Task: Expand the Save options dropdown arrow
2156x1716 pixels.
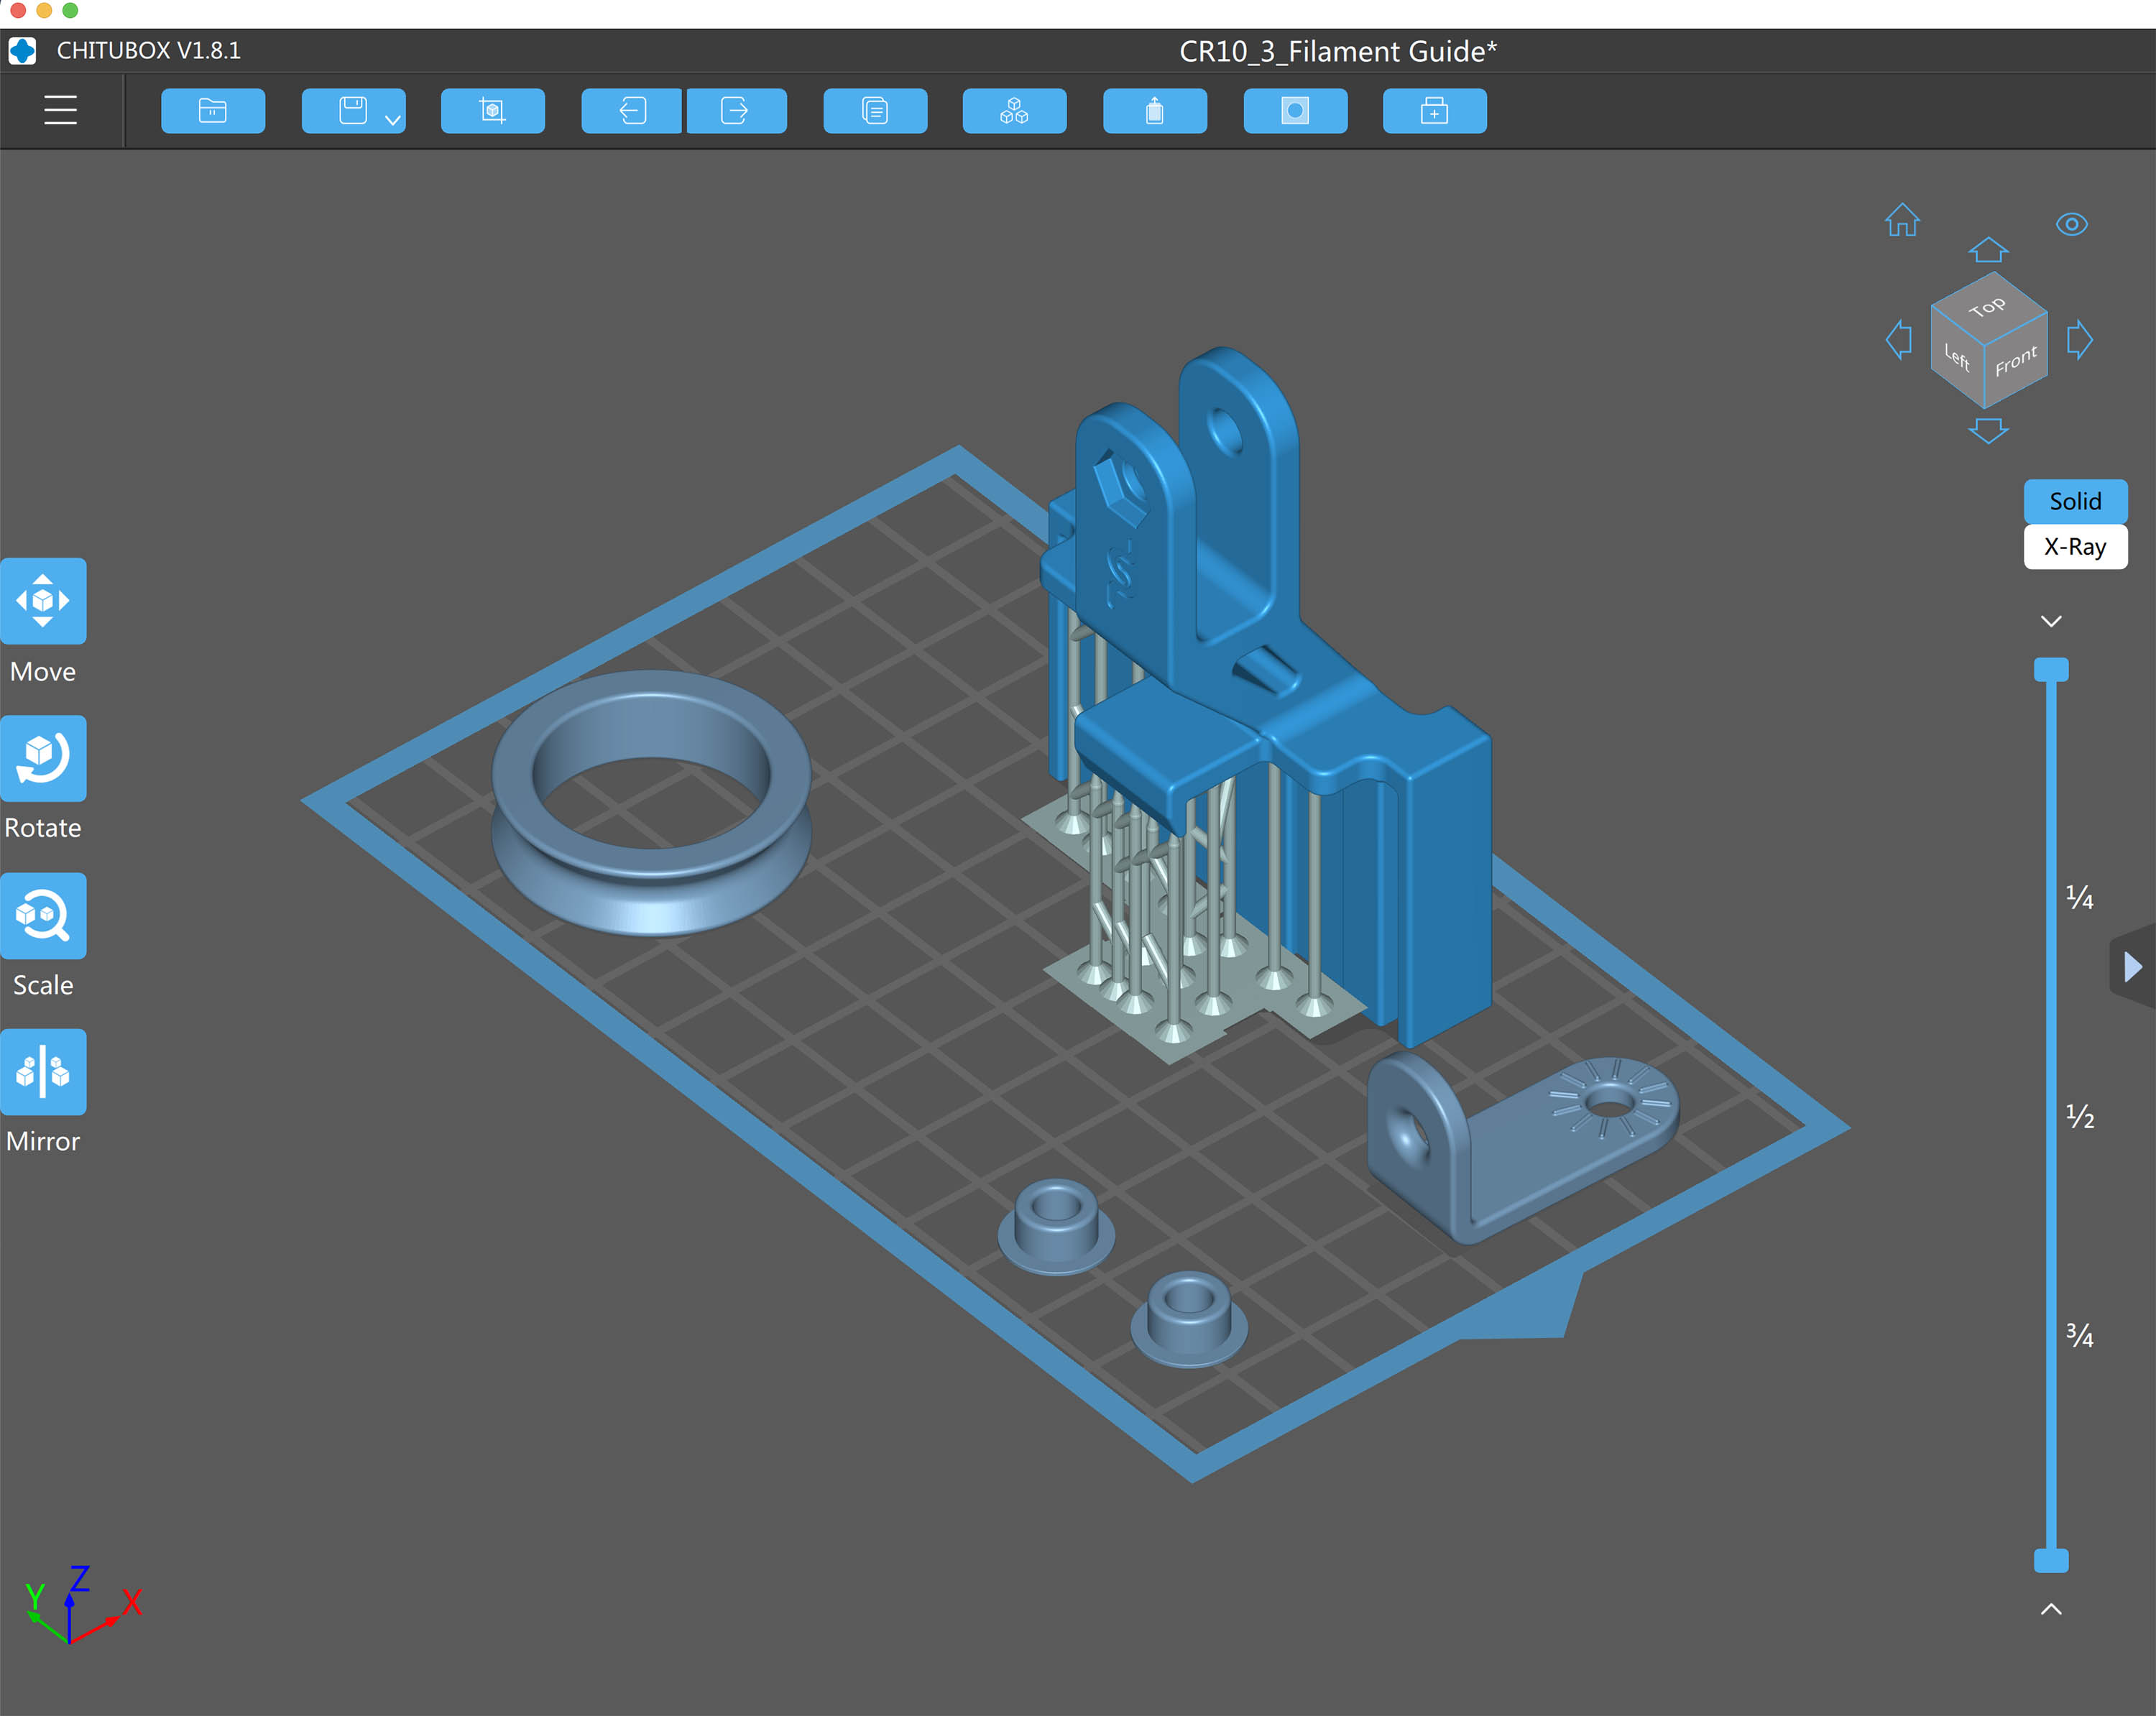Action: click(394, 120)
